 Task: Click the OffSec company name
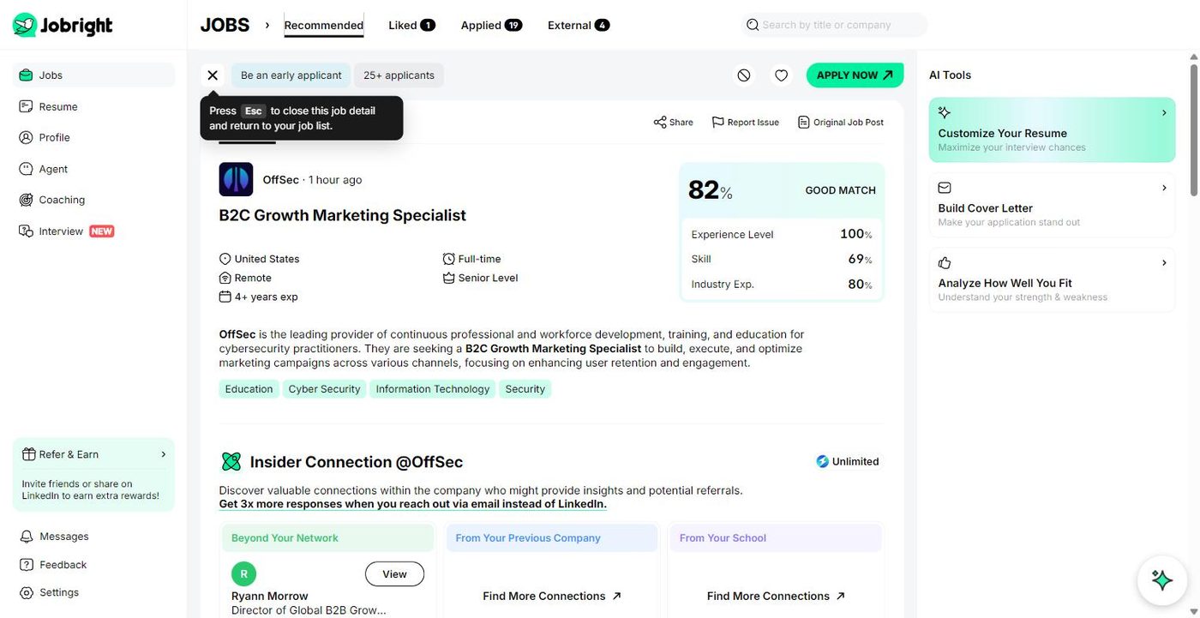[x=281, y=180]
